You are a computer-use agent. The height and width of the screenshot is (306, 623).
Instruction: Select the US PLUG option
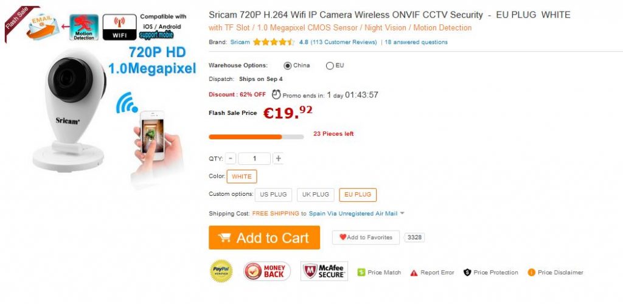click(273, 195)
